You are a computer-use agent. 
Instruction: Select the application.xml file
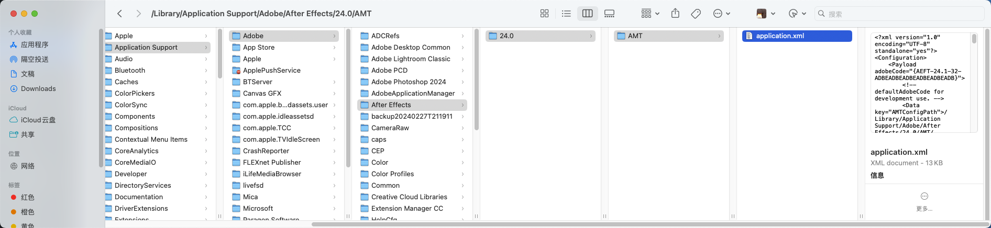pos(796,36)
